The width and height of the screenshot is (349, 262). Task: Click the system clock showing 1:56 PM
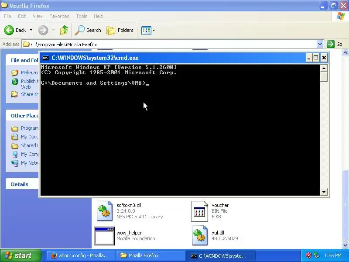333,255
